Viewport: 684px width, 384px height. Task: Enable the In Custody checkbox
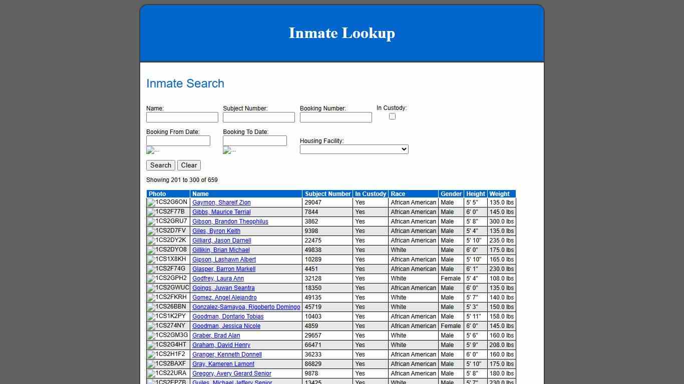[x=392, y=116]
